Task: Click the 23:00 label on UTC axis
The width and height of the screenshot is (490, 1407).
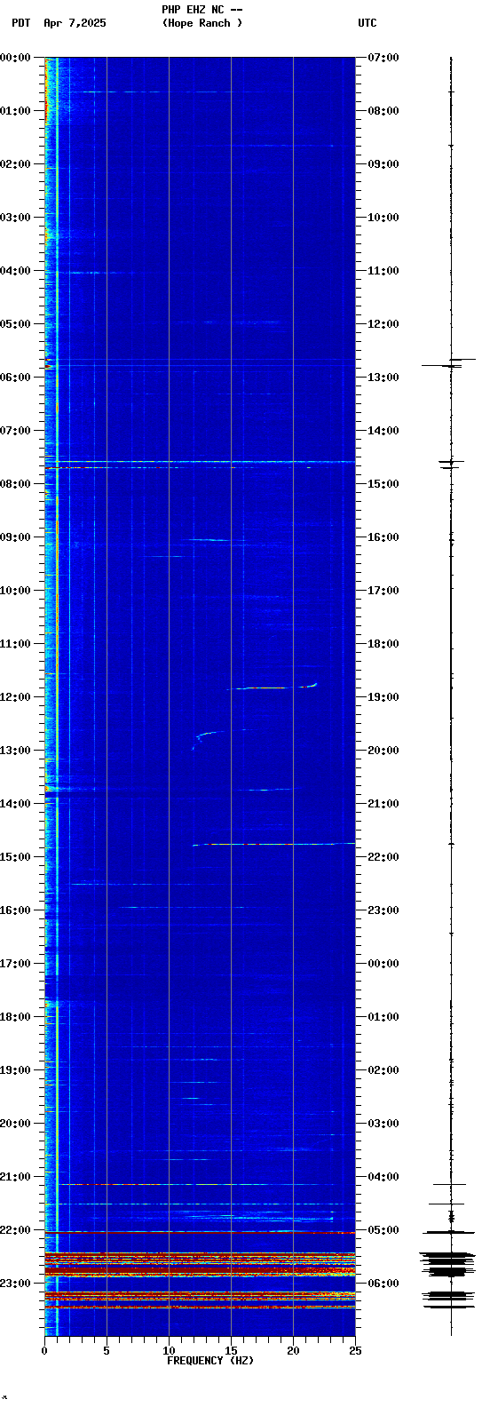Action: tap(383, 910)
